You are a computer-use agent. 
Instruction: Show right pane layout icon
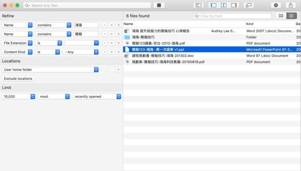[x=234, y=5]
